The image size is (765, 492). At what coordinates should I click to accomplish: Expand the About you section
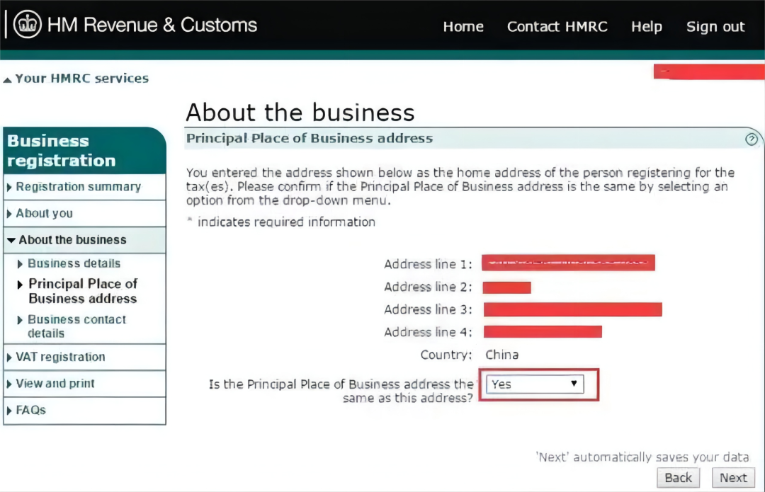point(84,213)
